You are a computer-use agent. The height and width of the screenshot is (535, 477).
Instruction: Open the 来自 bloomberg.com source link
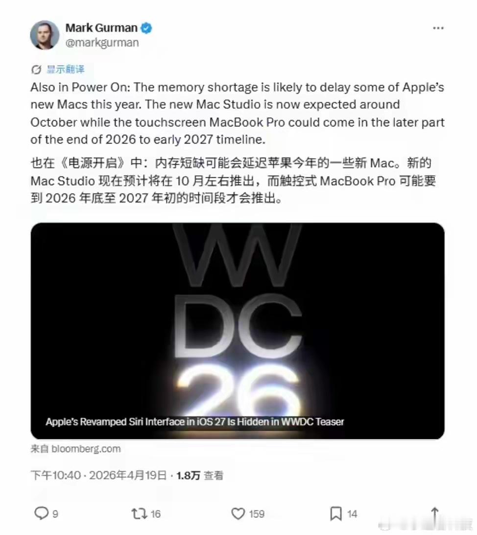[x=76, y=449]
